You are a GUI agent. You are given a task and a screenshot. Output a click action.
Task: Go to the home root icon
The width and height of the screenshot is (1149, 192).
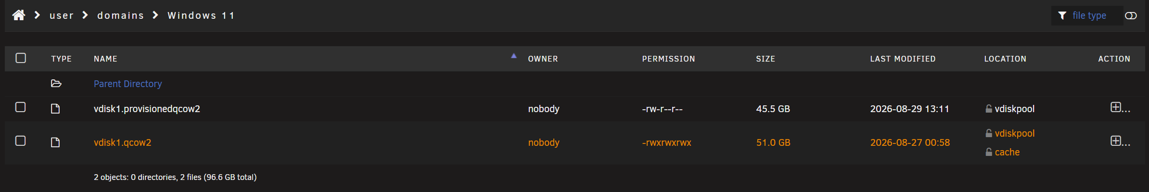coord(19,15)
